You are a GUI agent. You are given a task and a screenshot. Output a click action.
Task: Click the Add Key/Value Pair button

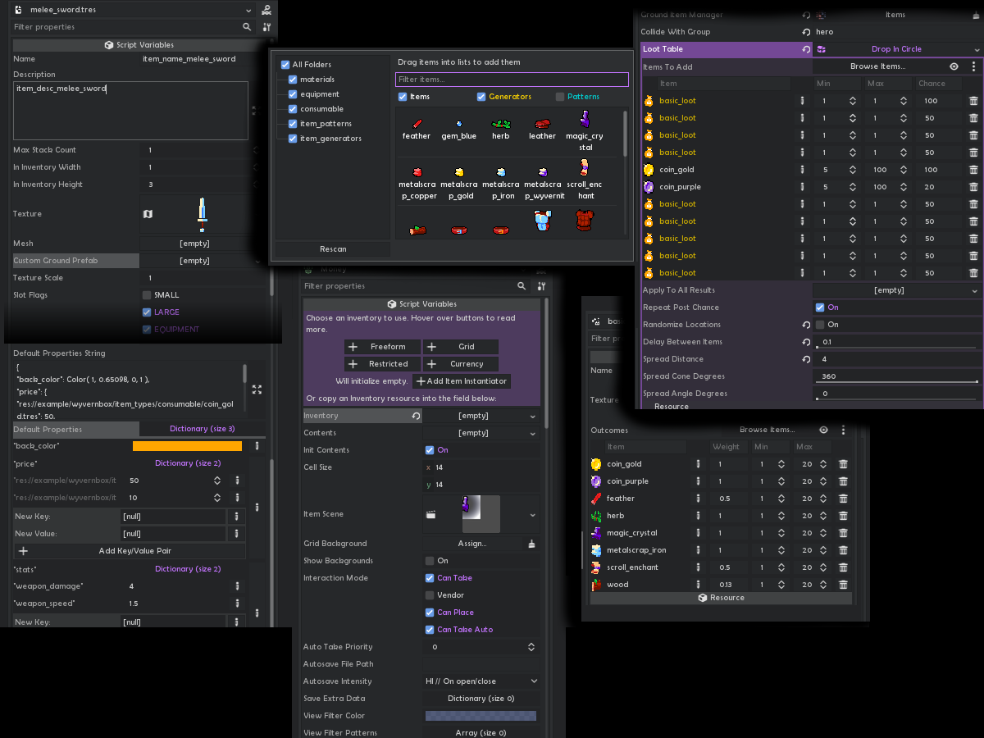click(130, 551)
